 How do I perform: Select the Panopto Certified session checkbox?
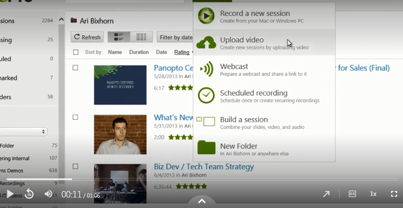point(75,68)
